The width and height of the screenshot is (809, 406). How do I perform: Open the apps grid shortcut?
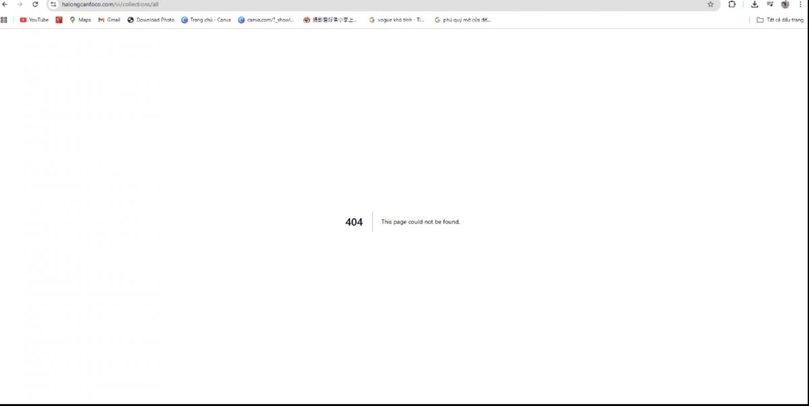coord(4,20)
